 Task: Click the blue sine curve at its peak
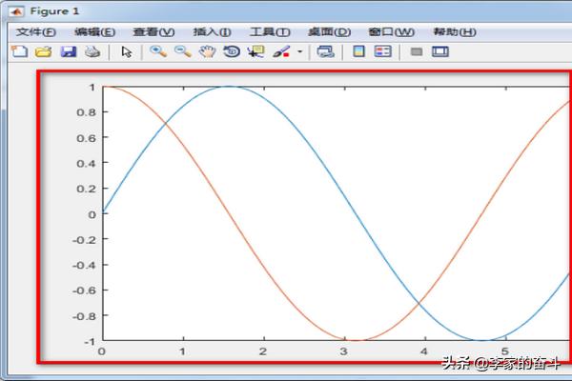point(229,87)
